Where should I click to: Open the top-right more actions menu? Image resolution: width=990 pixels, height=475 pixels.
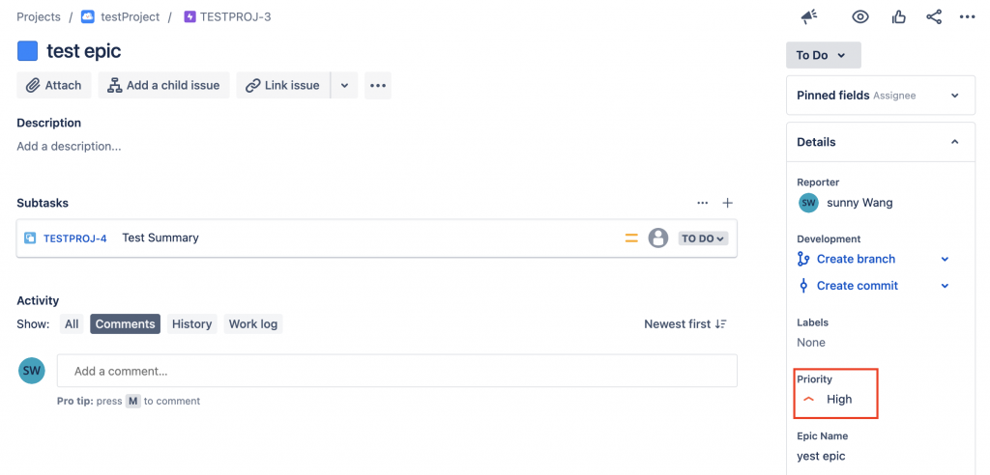pos(967,16)
